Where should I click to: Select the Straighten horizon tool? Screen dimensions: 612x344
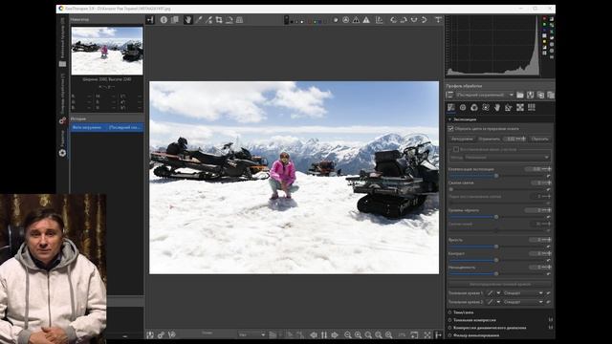(229, 20)
